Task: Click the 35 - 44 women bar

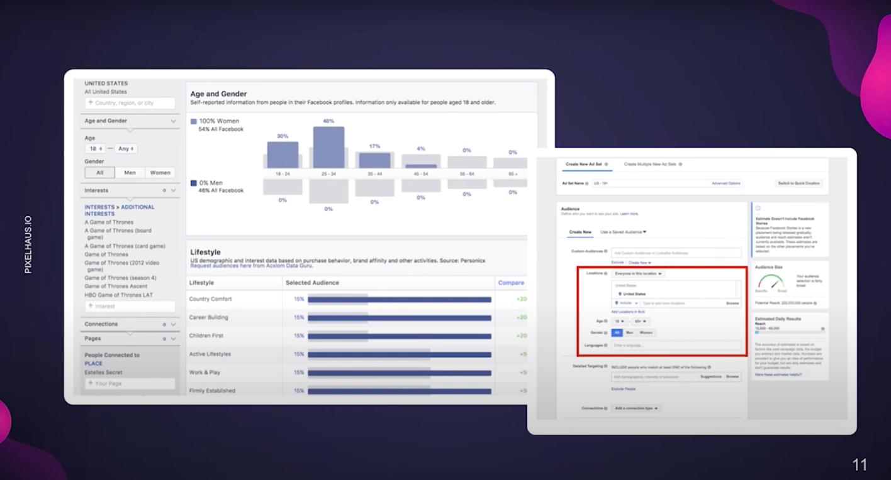Action: pos(374,161)
